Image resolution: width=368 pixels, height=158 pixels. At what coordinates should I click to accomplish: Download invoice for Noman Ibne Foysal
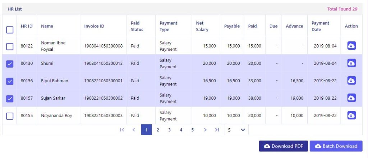tap(351, 46)
